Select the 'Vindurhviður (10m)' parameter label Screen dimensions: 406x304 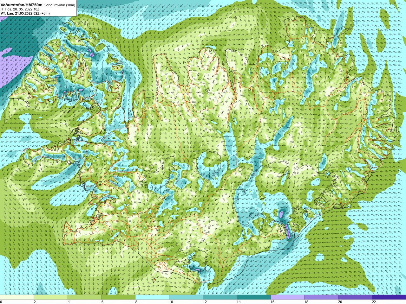[x=60, y=5]
